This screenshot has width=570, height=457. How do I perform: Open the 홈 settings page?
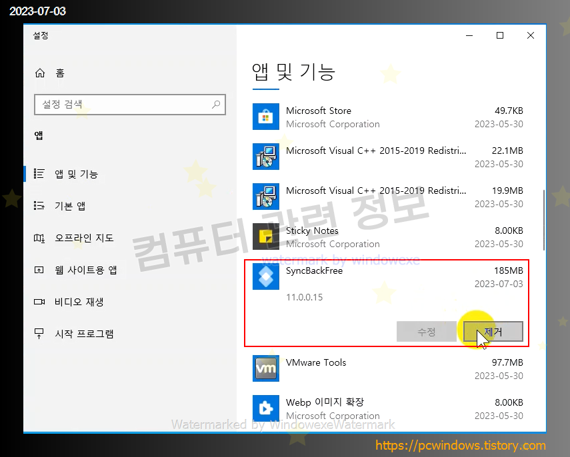(x=60, y=73)
